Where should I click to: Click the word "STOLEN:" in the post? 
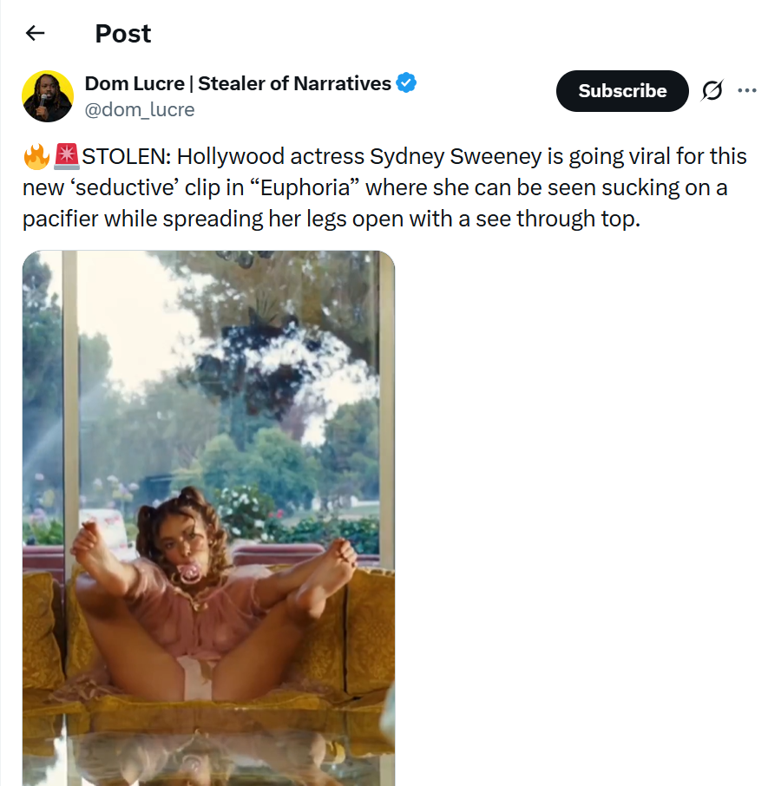pyautogui.click(x=127, y=157)
